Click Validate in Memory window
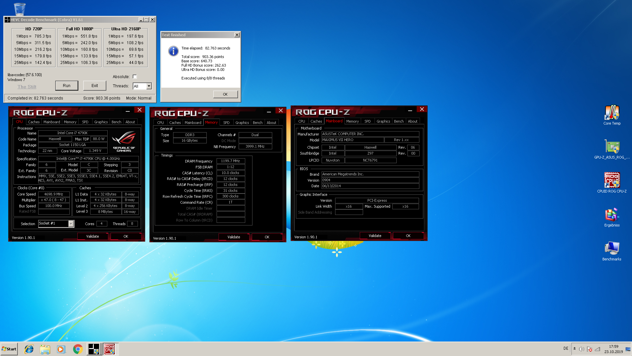 [x=234, y=237]
